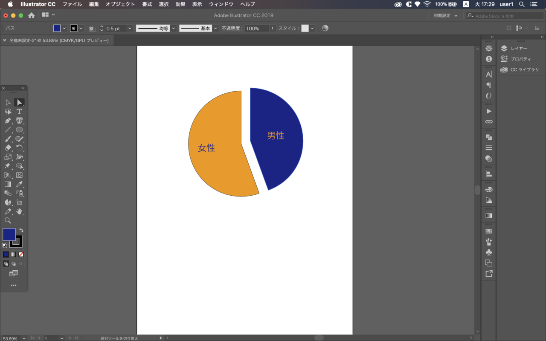Select the Puppet Warp pin tool

[x=8, y=166]
